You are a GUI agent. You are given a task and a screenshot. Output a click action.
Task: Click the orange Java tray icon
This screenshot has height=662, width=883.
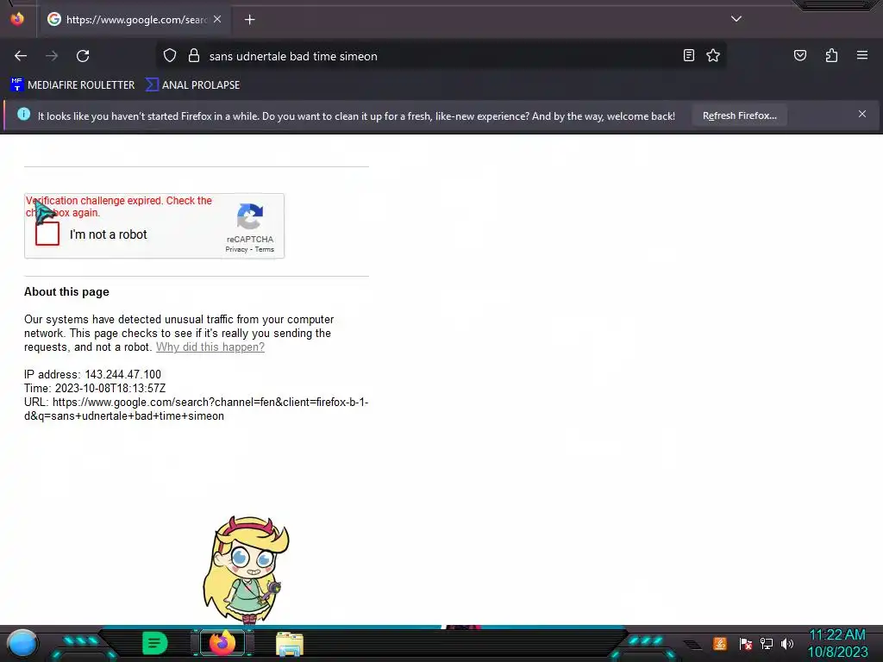click(x=720, y=643)
